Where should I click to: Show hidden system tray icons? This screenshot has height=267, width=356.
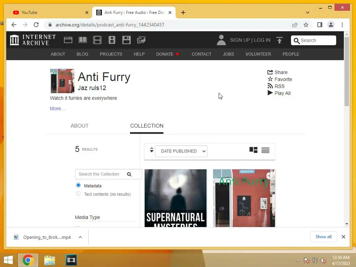[x=298, y=260]
